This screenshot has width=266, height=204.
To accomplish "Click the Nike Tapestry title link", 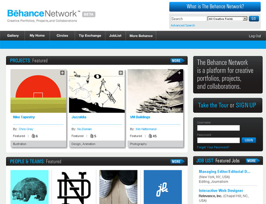I will tap(24, 117).
